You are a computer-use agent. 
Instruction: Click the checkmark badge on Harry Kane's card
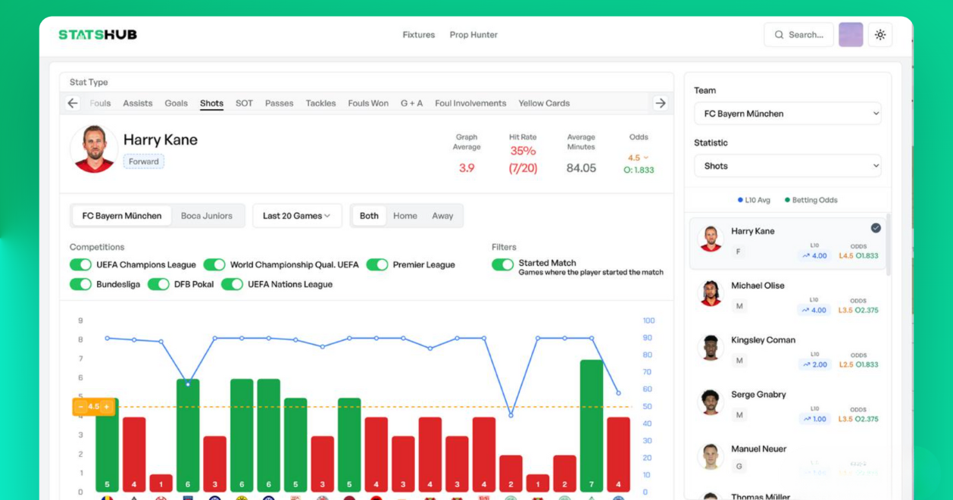point(876,228)
